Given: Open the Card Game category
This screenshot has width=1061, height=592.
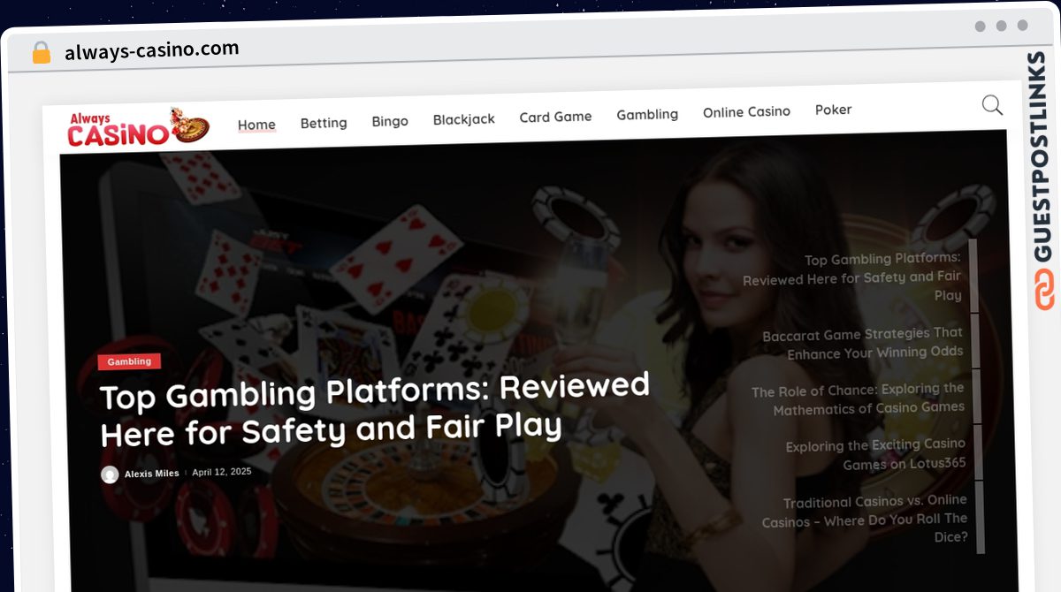Looking at the screenshot, I should [555, 117].
